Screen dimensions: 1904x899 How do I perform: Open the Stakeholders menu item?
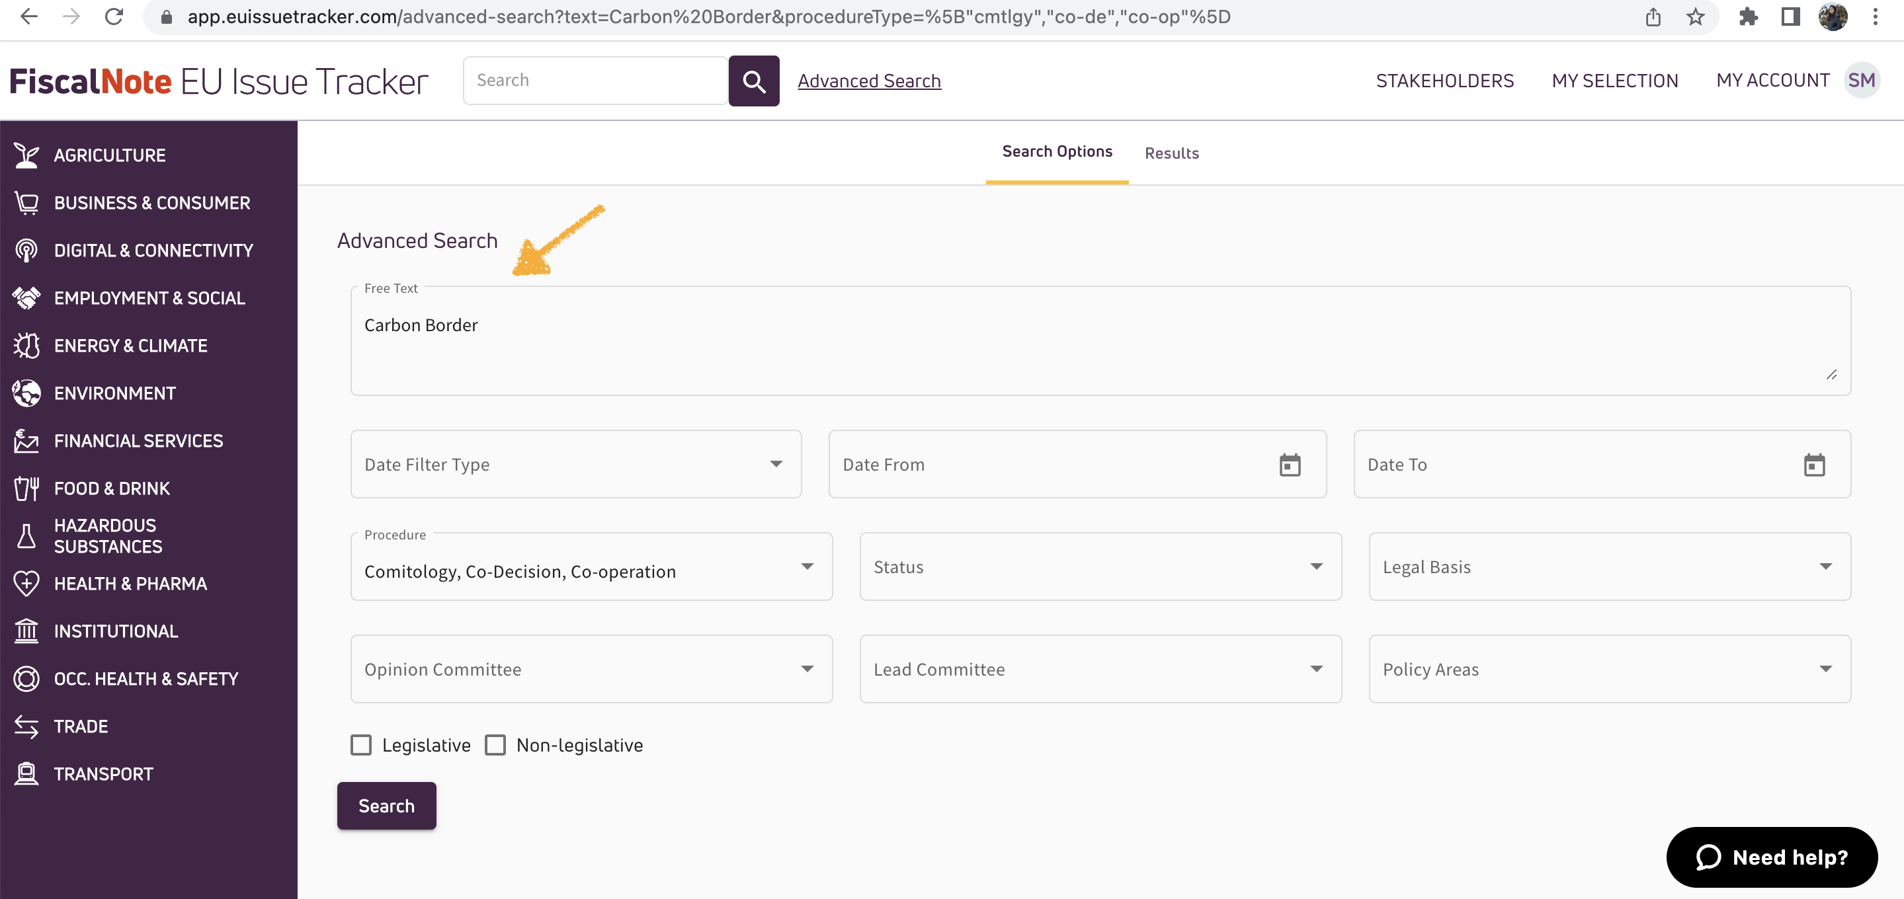tap(1445, 81)
